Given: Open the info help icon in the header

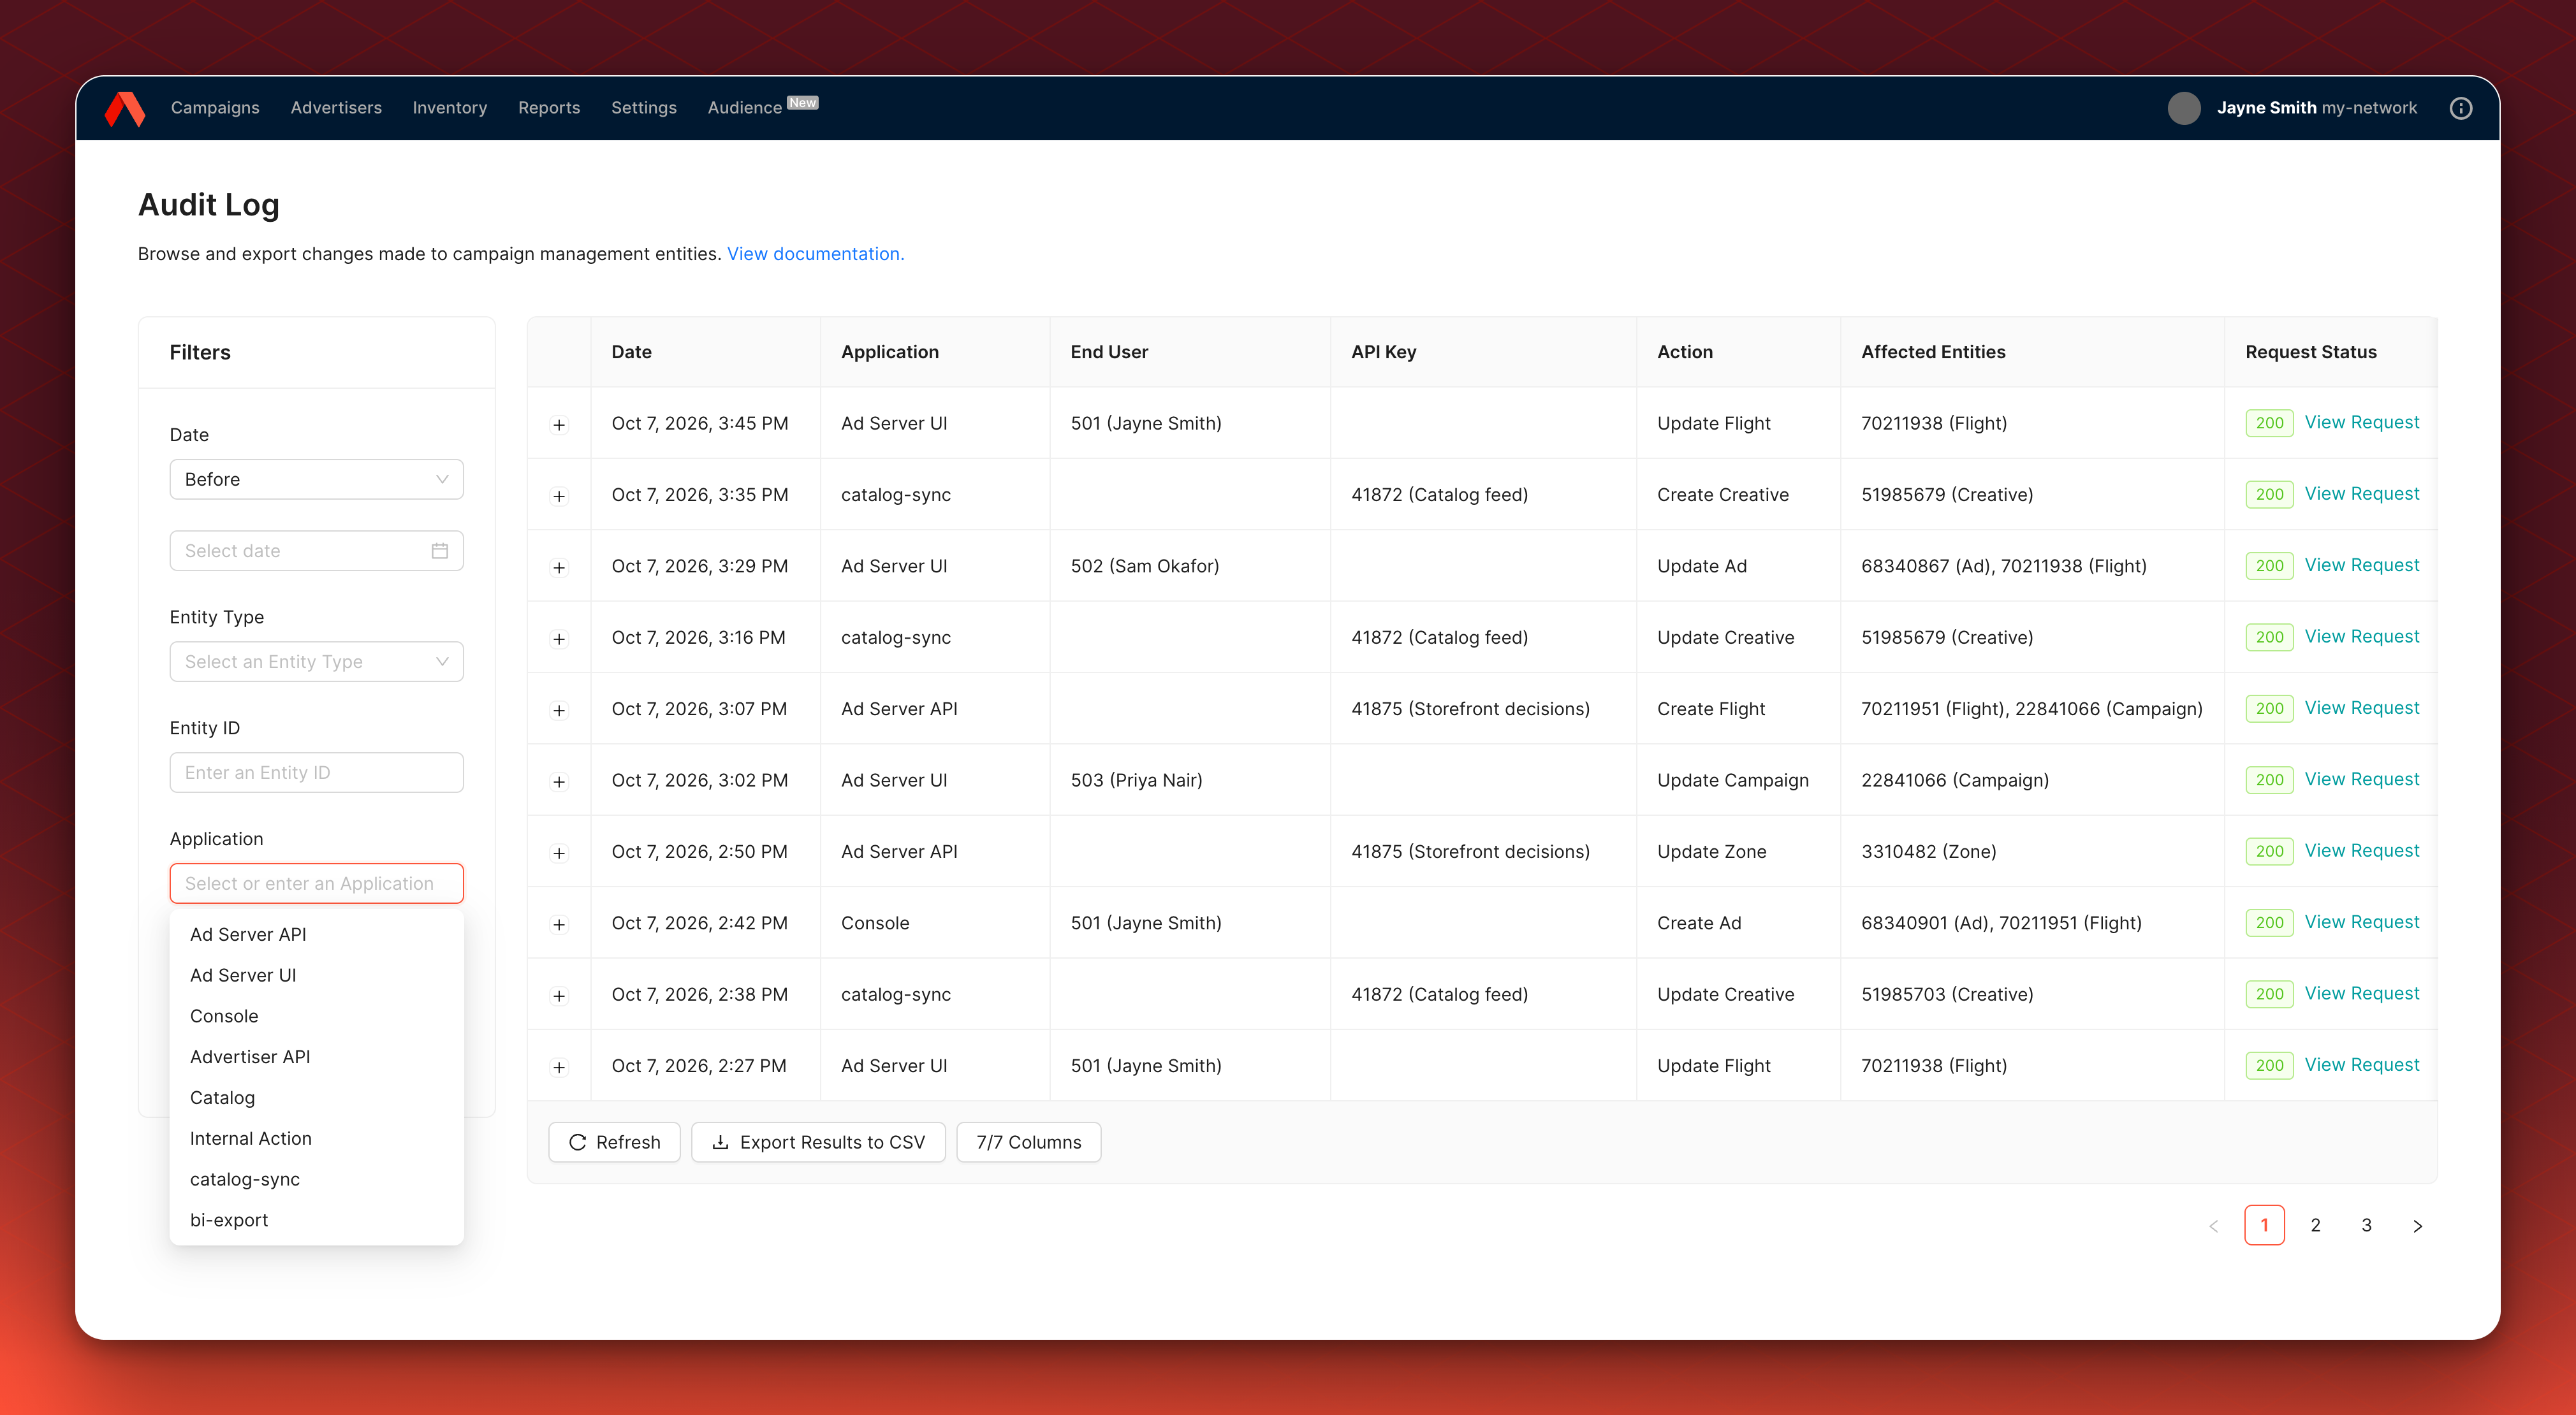Looking at the screenshot, I should click(x=2461, y=108).
